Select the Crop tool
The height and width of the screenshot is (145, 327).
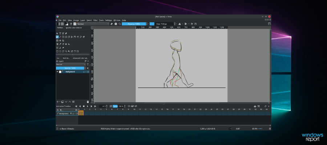(63, 41)
